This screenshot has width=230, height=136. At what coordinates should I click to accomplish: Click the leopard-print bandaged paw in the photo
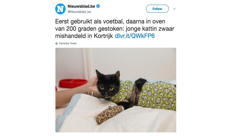pos(109,114)
